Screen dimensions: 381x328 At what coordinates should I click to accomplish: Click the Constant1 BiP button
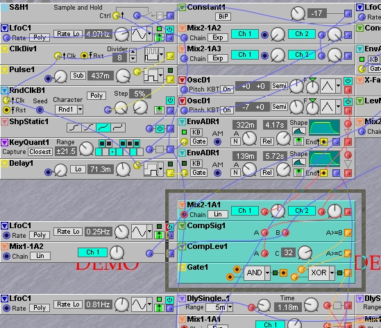click(x=223, y=17)
